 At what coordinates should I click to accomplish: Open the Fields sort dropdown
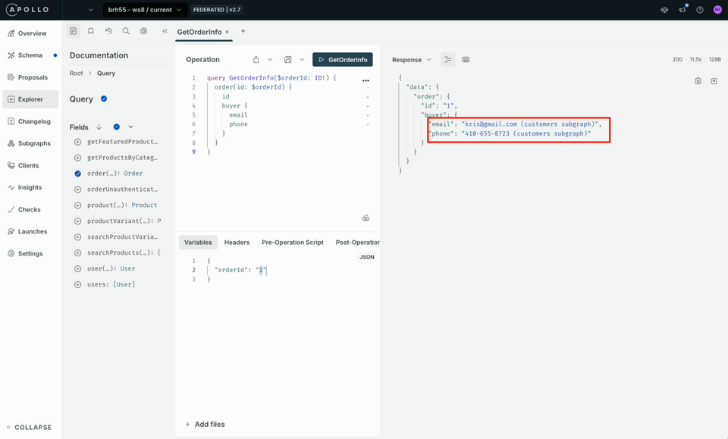tap(99, 127)
